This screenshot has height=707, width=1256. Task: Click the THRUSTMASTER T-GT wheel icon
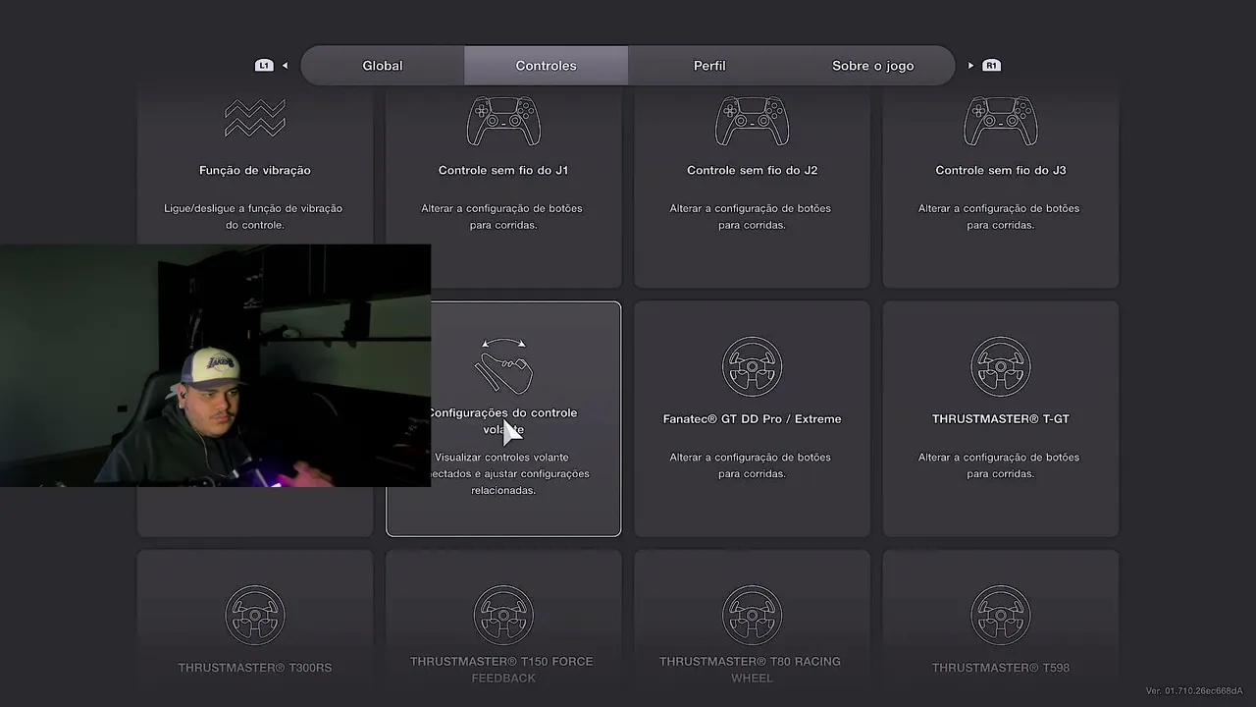click(x=1001, y=366)
